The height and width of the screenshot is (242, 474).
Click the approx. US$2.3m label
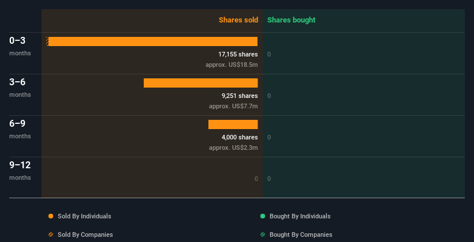pos(233,148)
